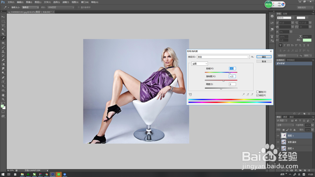The width and height of the screenshot is (315, 177).
Task: Open the Info panel icon
Action: pyautogui.click(x=272, y=16)
